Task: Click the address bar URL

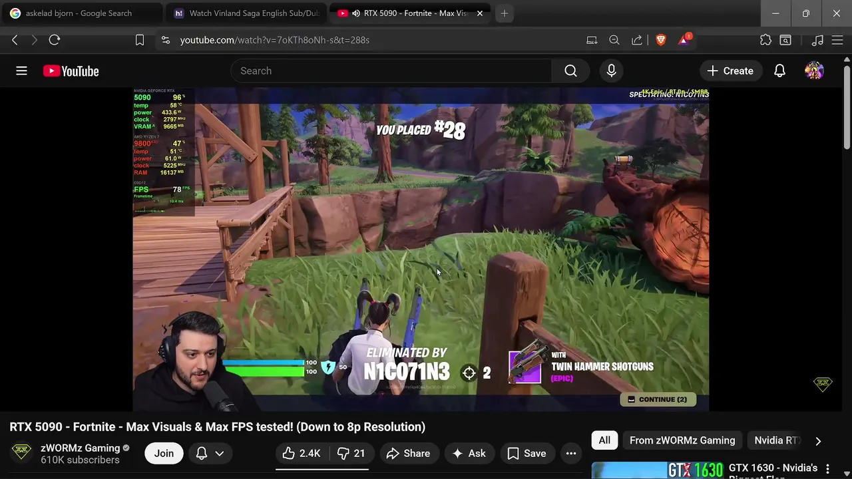Action: pos(274,40)
